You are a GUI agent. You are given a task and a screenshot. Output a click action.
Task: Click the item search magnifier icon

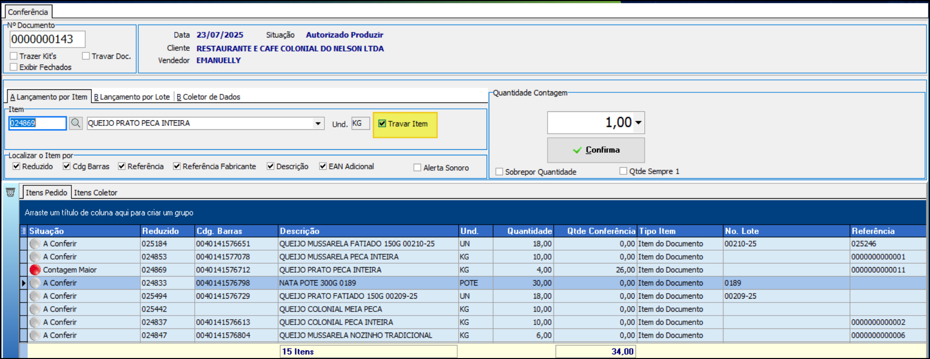[75, 123]
